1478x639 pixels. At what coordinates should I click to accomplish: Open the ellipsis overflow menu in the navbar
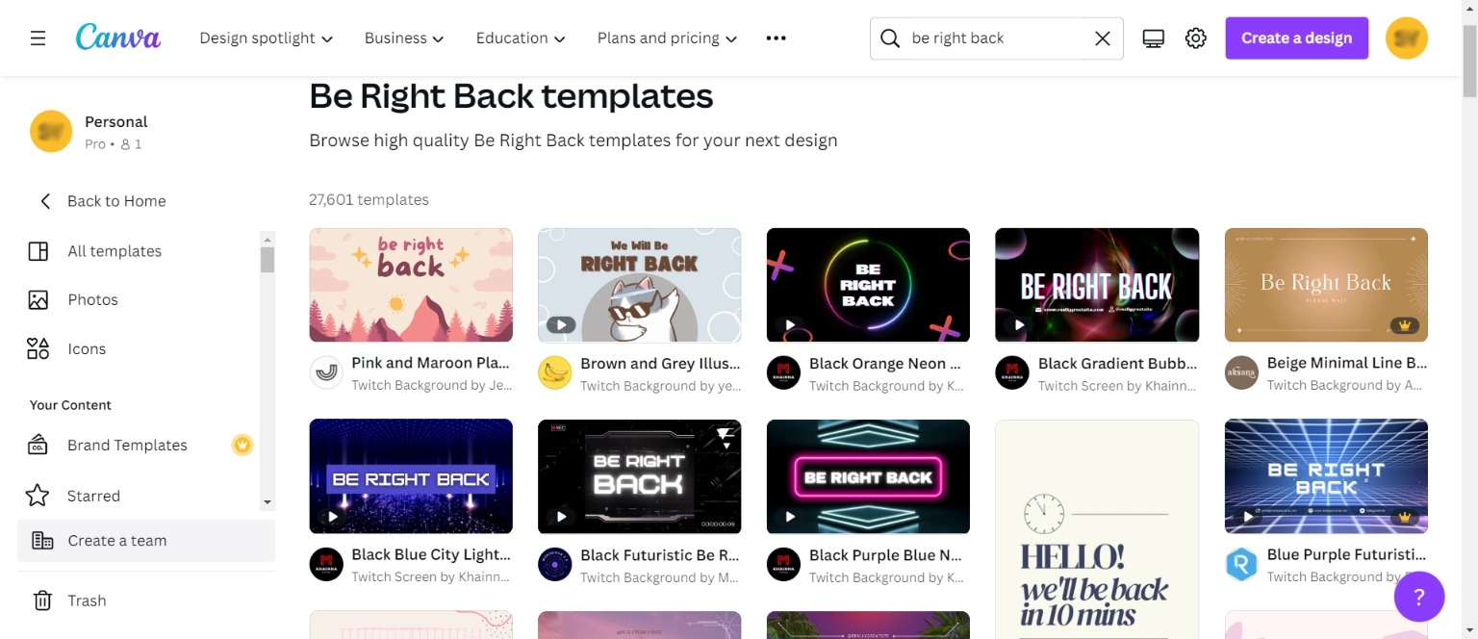tap(776, 38)
